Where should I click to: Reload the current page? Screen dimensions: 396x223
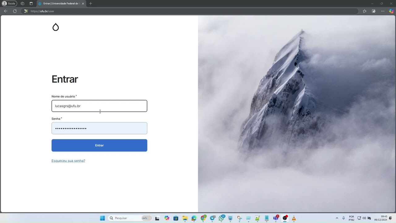[x=15, y=11]
